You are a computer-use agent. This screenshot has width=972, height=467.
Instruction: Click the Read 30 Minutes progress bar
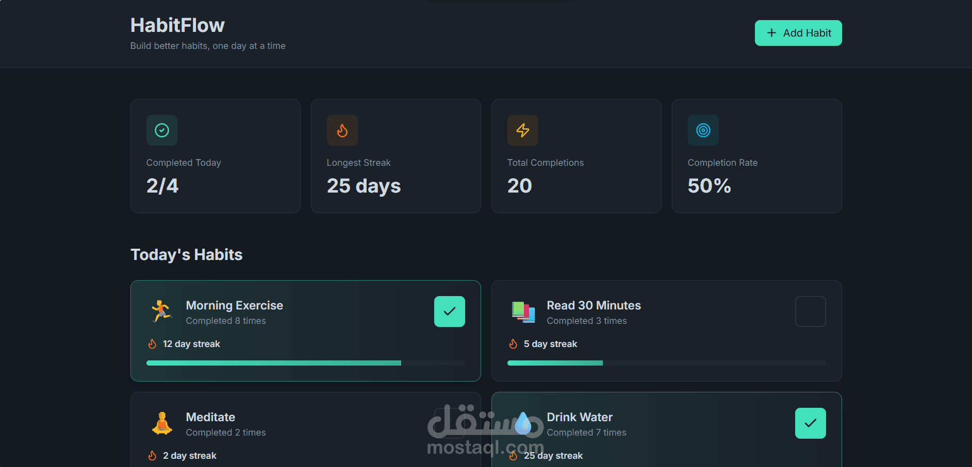tap(666, 362)
